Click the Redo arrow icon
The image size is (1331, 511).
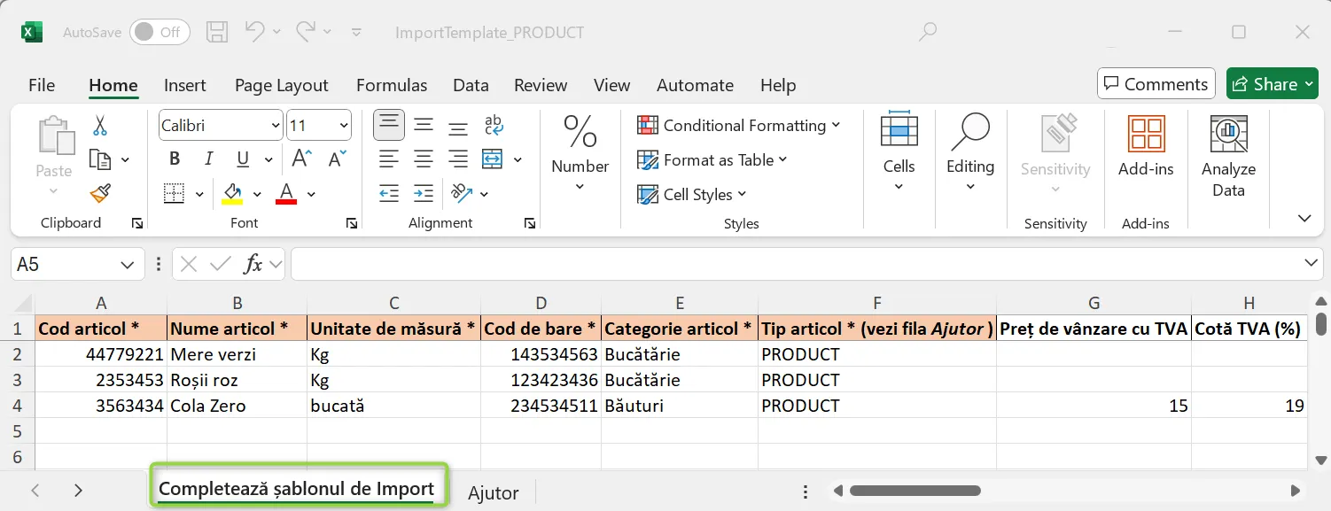(306, 32)
